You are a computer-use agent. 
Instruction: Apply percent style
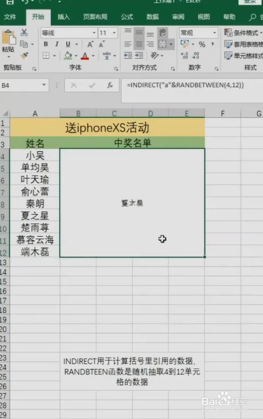pyautogui.click(x=202, y=44)
